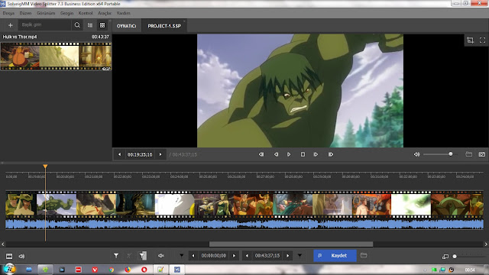This screenshot has width=489, height=275.
Task: Click the horizontal timeline scrollbar thumb
Action: click(291, 244)
